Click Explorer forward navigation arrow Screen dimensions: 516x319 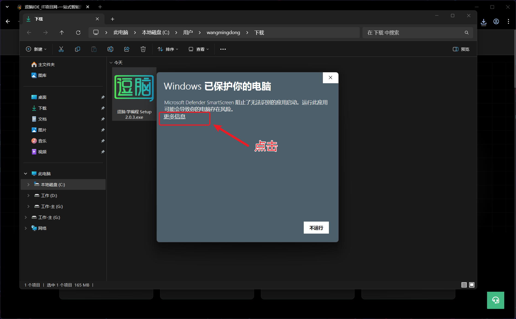pyautogui.click(x=45, y=32)
